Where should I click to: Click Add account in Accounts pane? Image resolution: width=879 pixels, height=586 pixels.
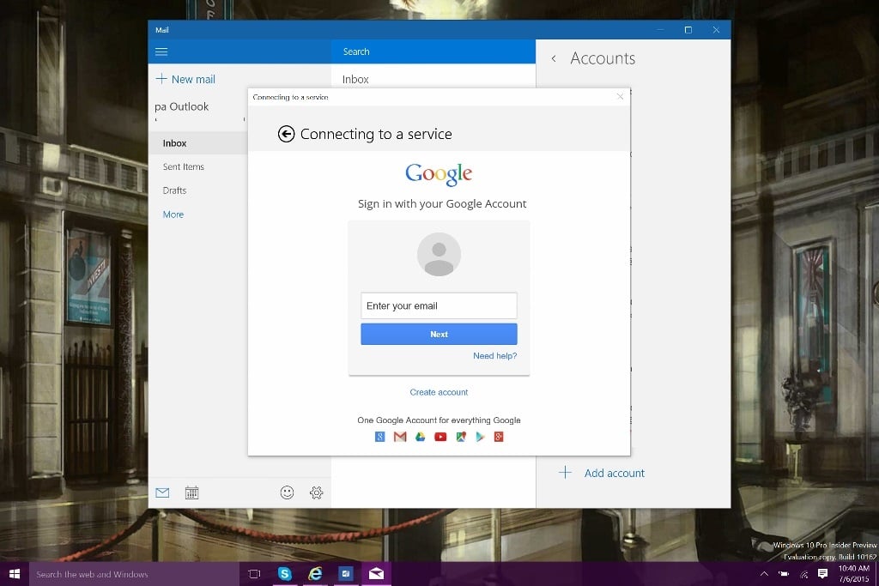pyautogui.click(x=615, y=474)
